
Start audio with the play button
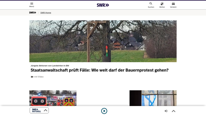coord(104,111)
